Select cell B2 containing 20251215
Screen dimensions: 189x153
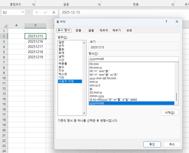click(x=36, y=36)
